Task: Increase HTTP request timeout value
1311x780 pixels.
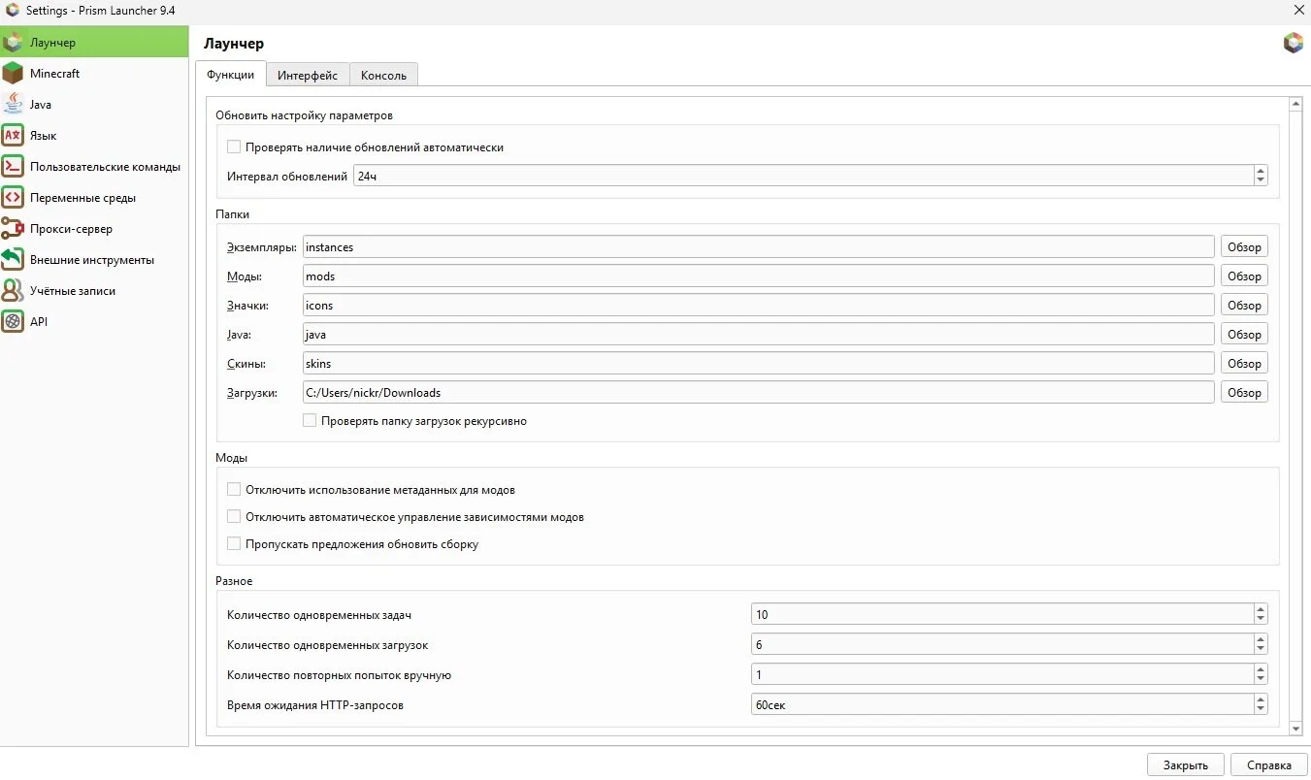Action: pos(1260,700)
